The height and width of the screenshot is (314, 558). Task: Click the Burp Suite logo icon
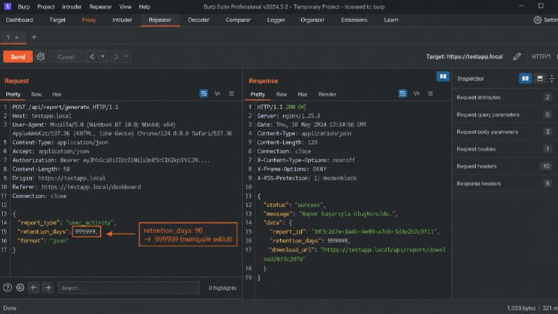[8, 6]
